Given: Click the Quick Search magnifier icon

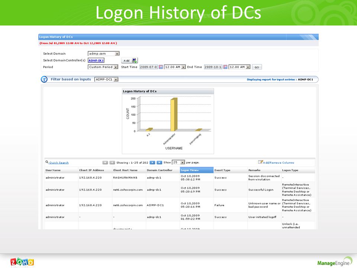Looking at the screenshot, I should click(47, 162).
